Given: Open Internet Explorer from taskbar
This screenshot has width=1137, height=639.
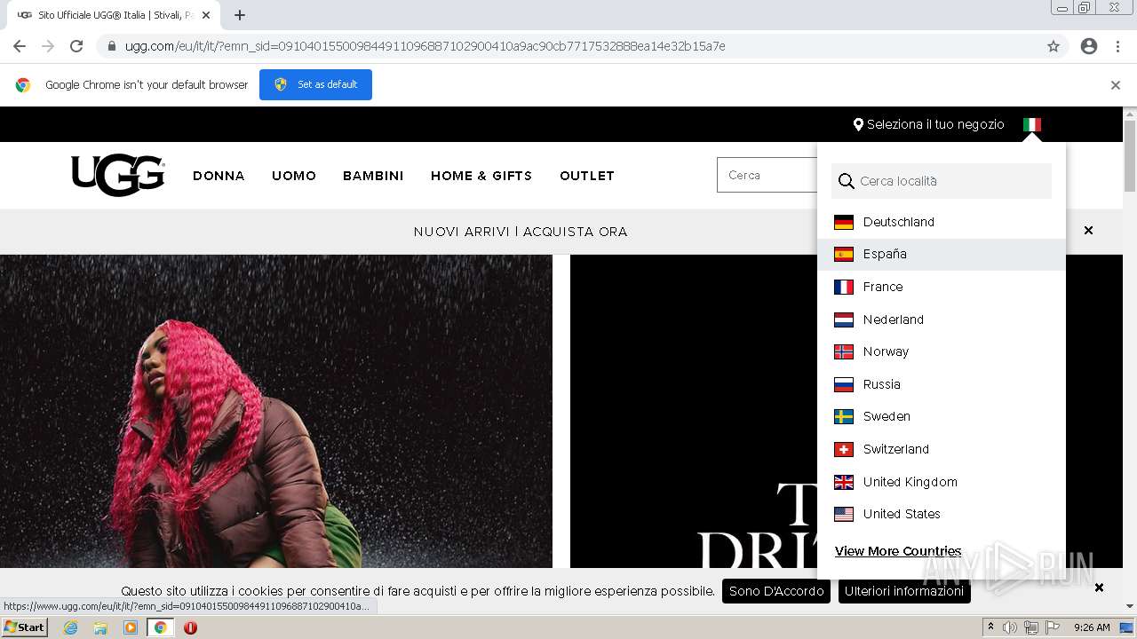Looking at the screenshot, I should [71, 627].
